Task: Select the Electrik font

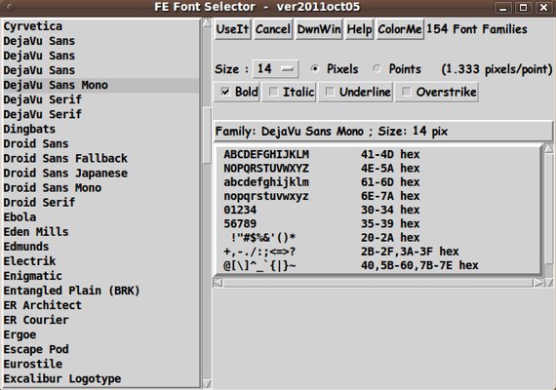Action: point(100,261)
